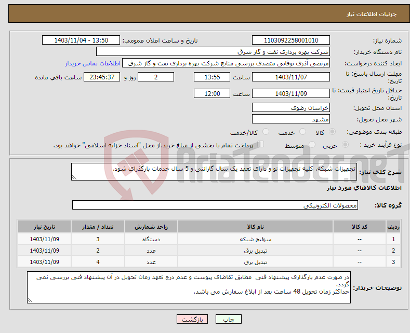Click the تاریخ نیاز column header
The width and height of the screenshot is (410, 333).
(x=45, y=227)
